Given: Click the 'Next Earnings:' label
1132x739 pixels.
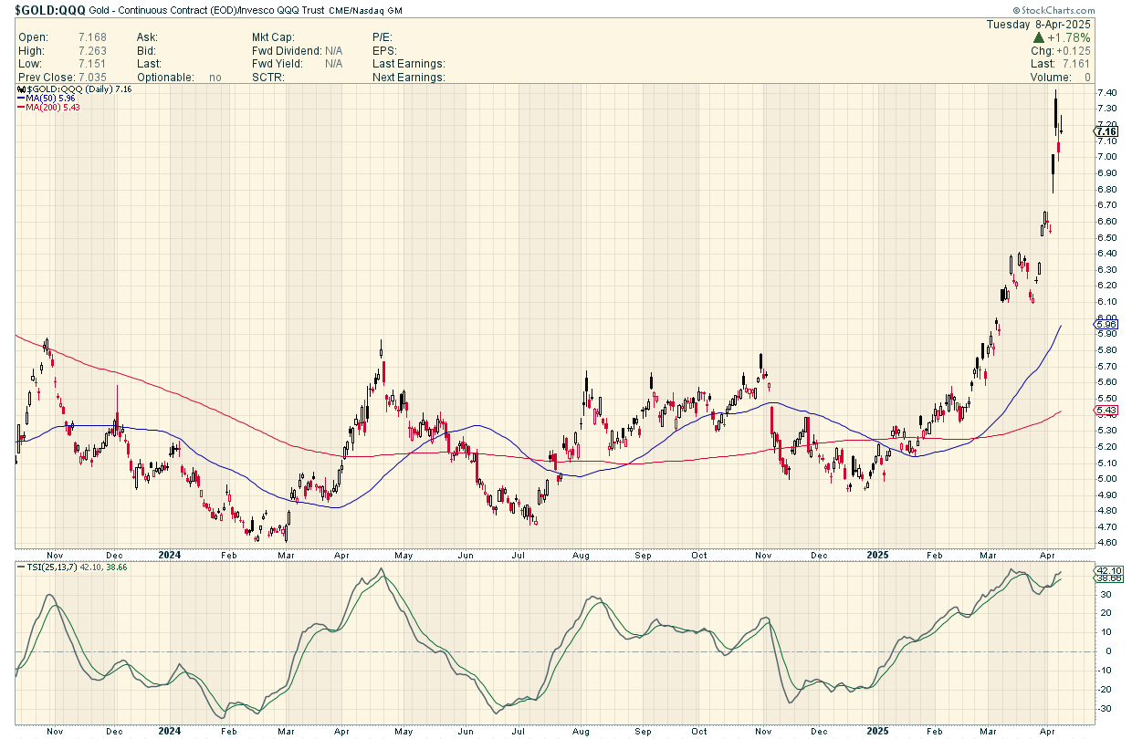Looking at the screenshot, I should tap(409, 78).
